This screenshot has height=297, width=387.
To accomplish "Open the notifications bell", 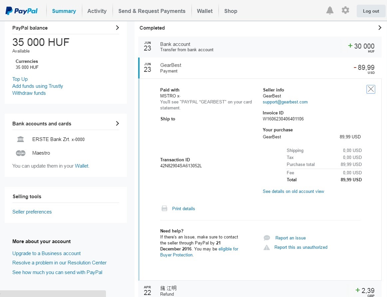I will tap(330, 10).
